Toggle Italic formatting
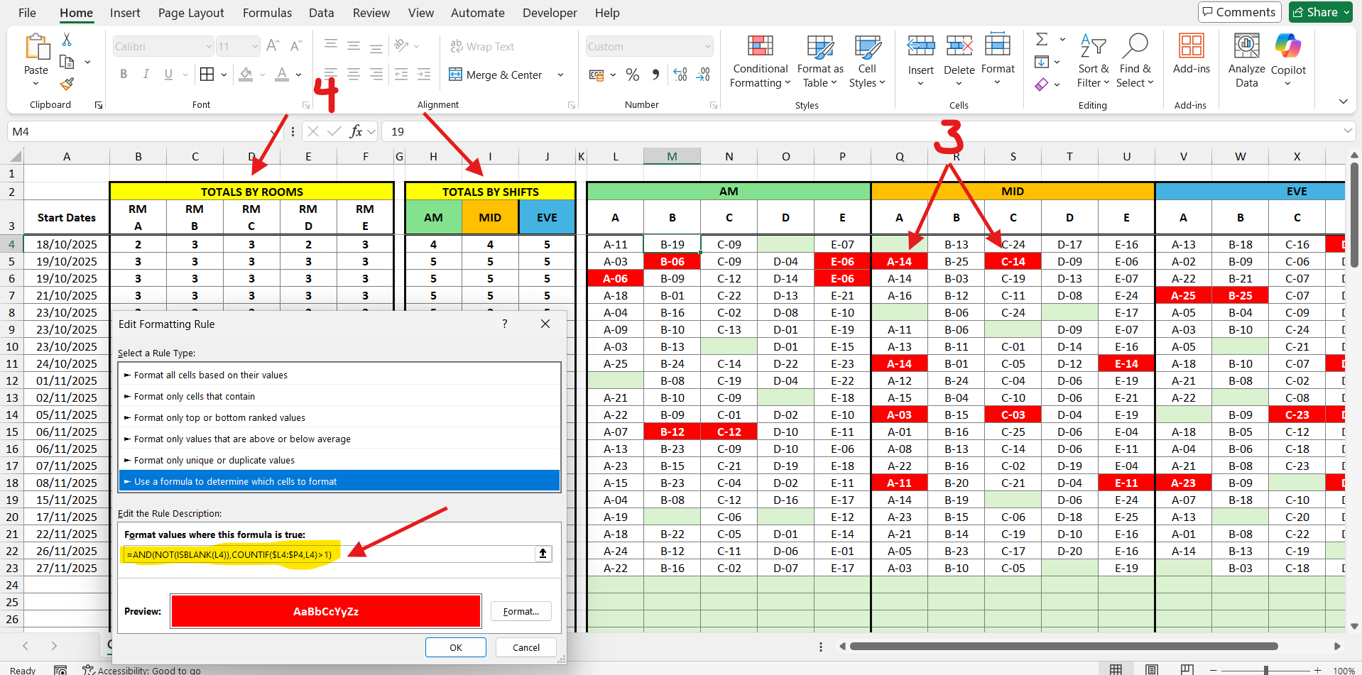This screenshot has height=675, width=1362. click(x=146, y=74)
